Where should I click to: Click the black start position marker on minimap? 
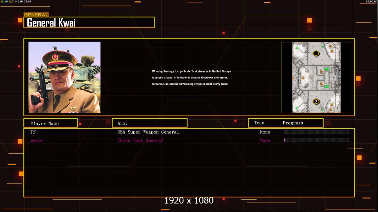point(316,53)
